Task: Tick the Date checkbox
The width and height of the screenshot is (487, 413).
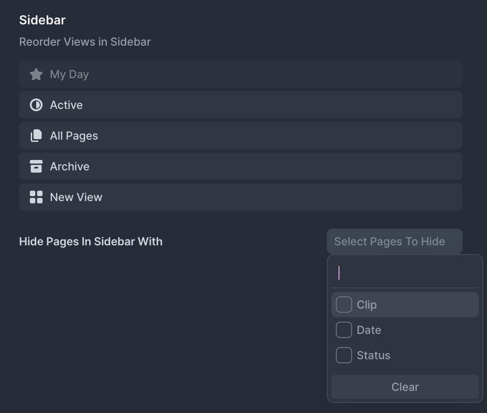Action: (344, 330)
